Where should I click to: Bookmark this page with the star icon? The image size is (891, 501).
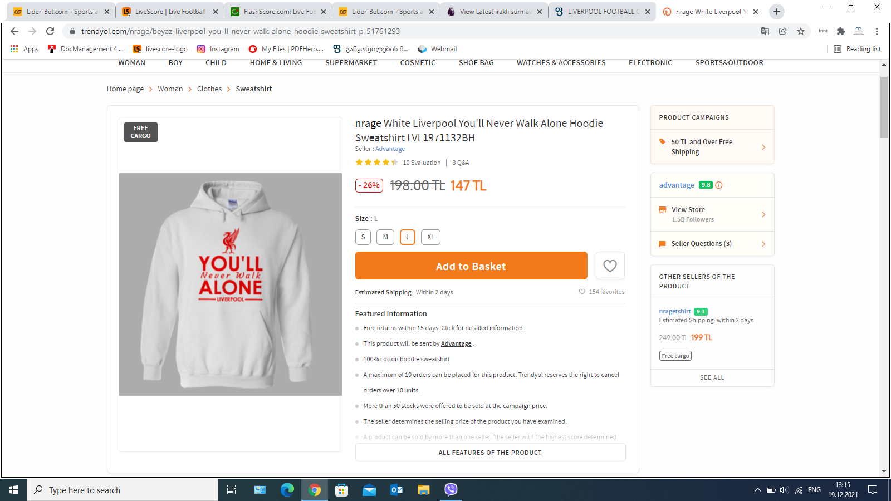[801, 31]
